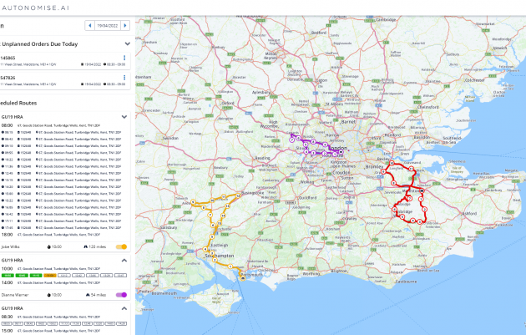The image size is (526, 335).
Task: Click the 19/04/2022 date field
Action: (109, 26)
